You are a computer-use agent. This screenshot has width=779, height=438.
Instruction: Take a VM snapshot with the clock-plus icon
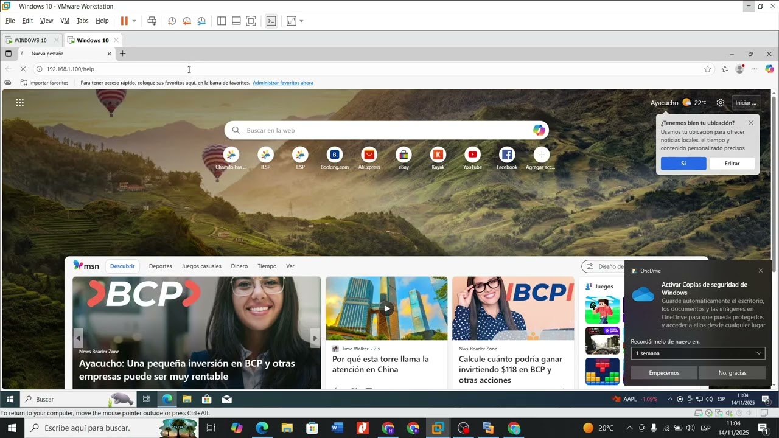172,21
